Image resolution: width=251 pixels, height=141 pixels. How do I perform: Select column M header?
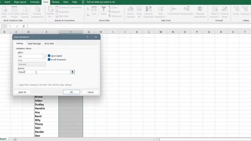[161, 32]
